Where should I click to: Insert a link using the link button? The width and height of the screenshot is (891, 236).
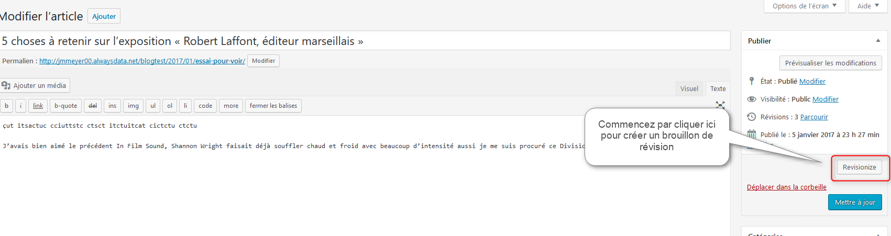tap(38, 106)
